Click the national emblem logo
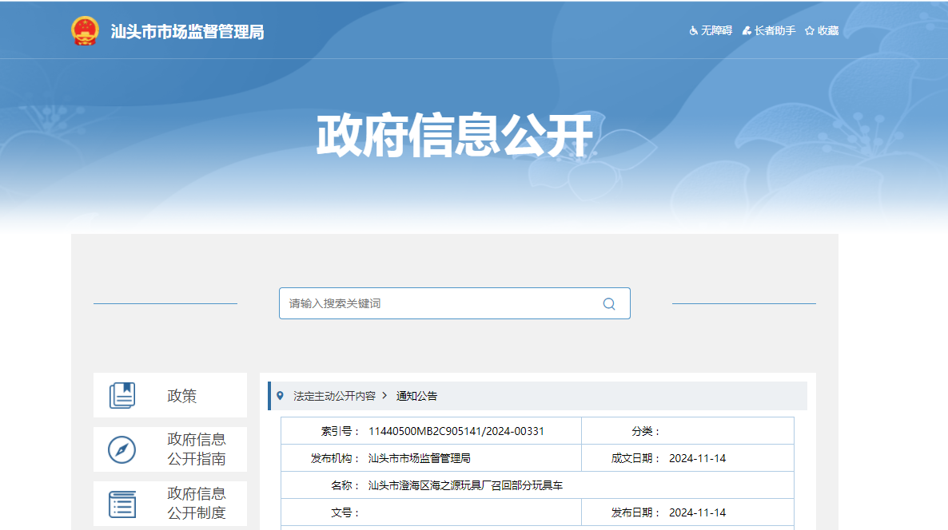948x530 pixels. pos(85,31)
